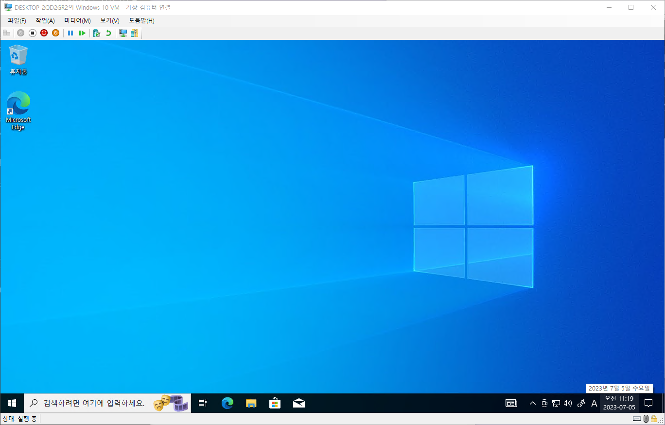This screenshot has width=665, height=425.
Task: Click the green Reset play icon
Action: click(82, 33)
